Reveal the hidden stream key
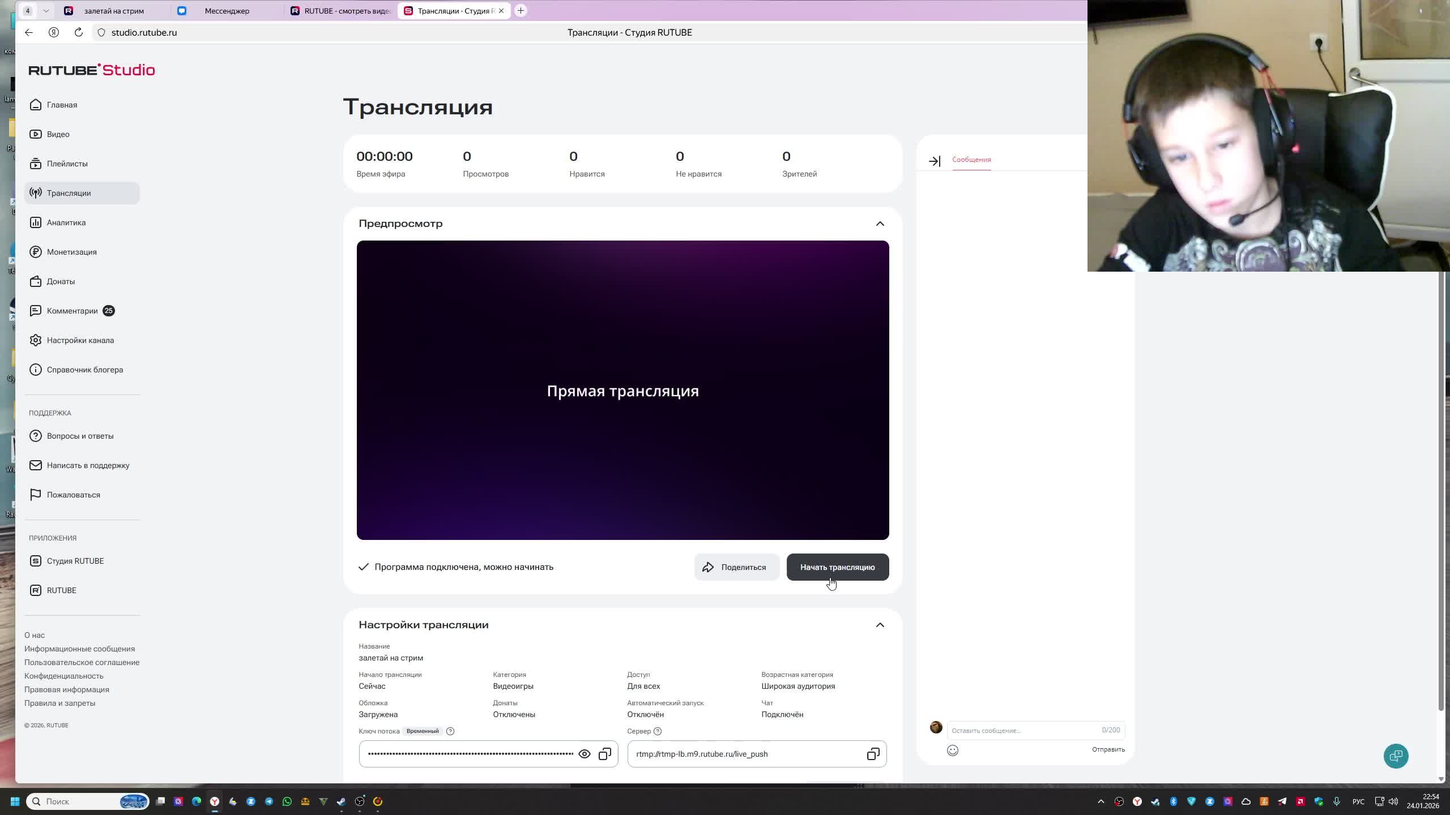Viewport: 1450px width, 815px height. (585, 754)
